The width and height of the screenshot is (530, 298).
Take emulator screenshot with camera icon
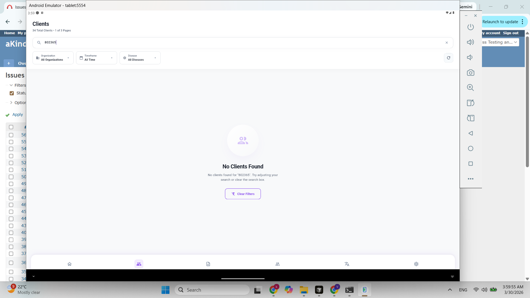point(470,73)
